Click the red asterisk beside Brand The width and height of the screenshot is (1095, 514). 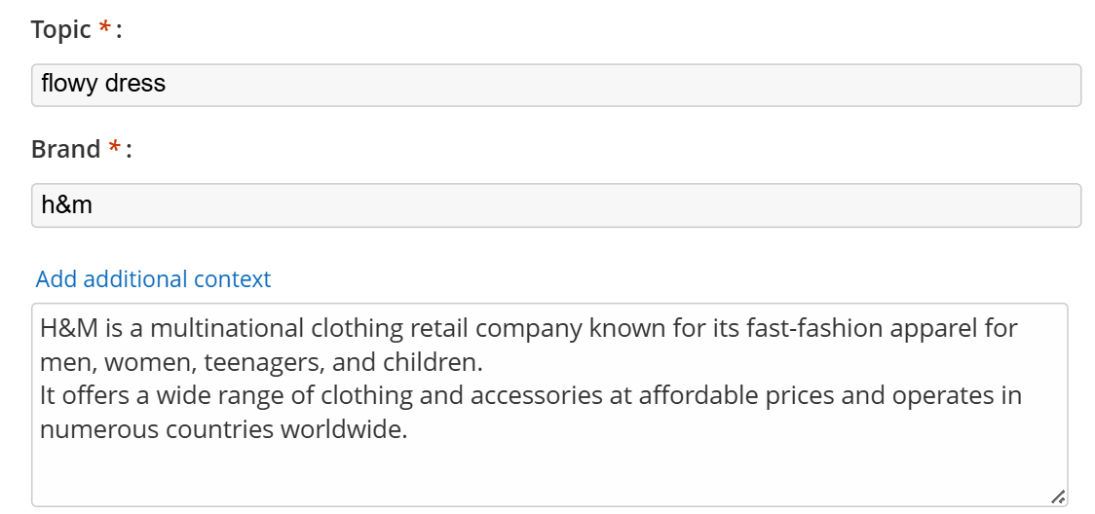pos(115,150)
